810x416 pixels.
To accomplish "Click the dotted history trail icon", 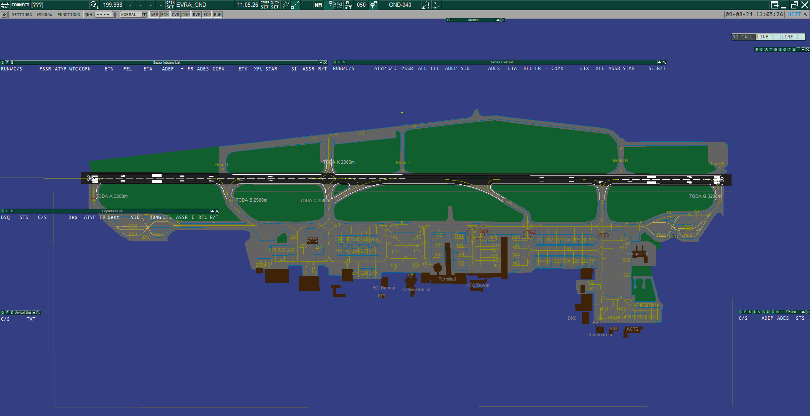I will click(x=328, y=5).
